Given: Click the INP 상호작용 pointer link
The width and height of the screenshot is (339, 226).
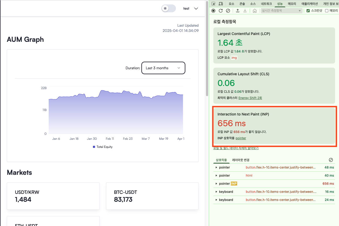Looking at the screenshot, I should coord(241,138).
